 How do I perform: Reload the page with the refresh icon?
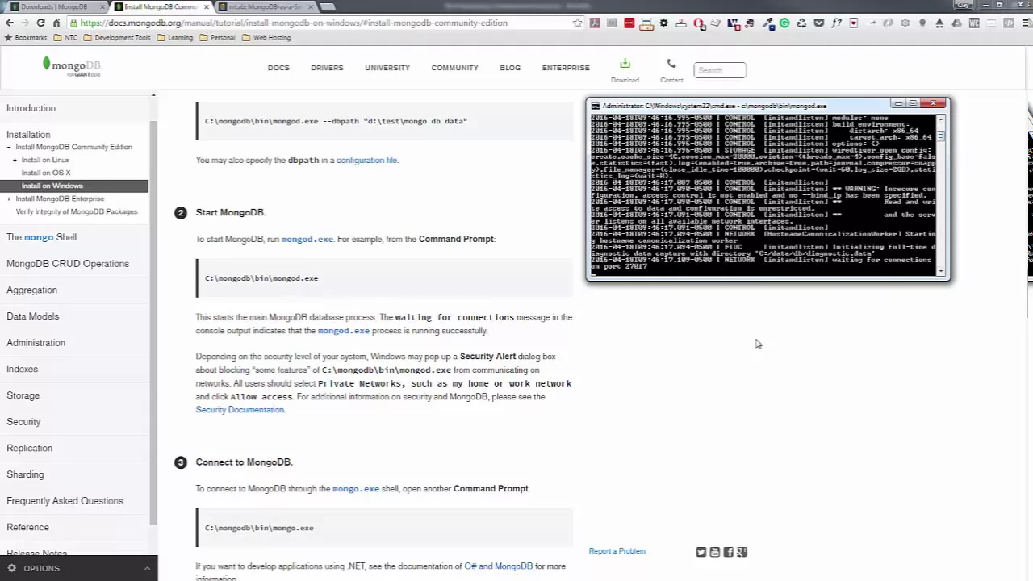[40, 23]
